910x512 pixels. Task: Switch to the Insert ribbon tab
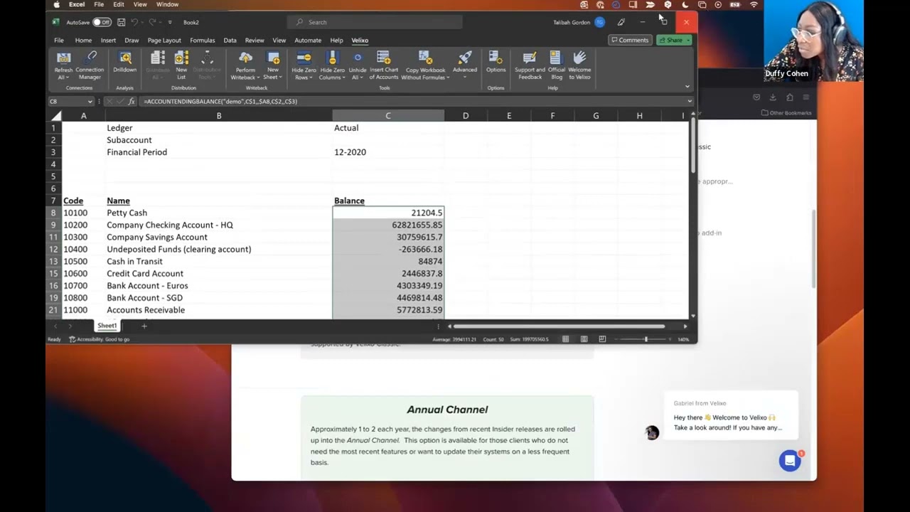pos(108,41)
